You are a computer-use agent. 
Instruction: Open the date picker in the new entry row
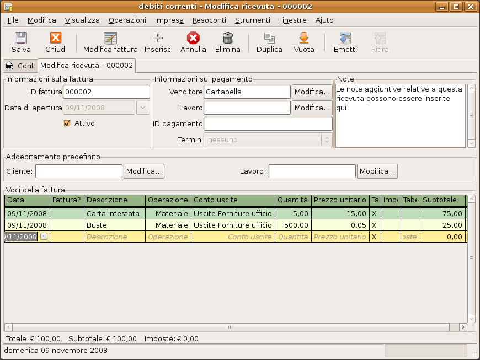44,237
